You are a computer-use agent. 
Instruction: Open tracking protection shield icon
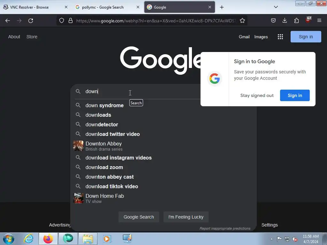point(62,20)
